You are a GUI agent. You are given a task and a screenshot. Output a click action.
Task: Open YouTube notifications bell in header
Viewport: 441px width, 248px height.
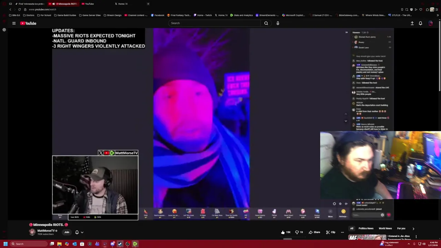(420, 23)
